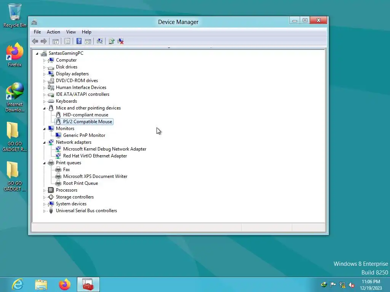This screenshot has width=390, height=292.
Task: Select the Firefox desktop shortcut
Action: (15, 55)
